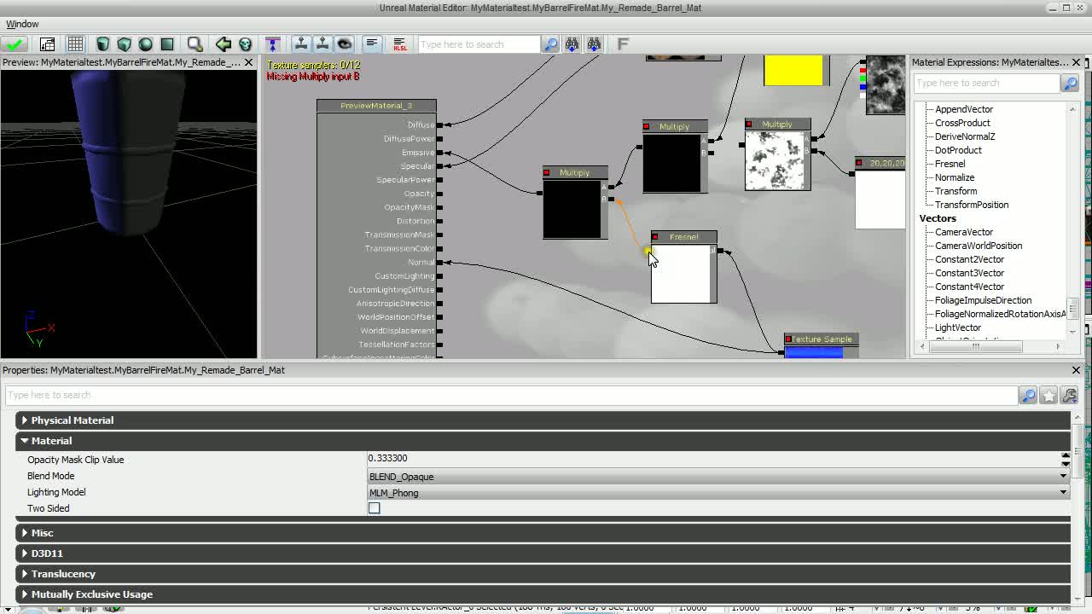Enable the Two Sided checkbox
The height and width of the screenshot is (614, 1092).
[x=374, y=507]
